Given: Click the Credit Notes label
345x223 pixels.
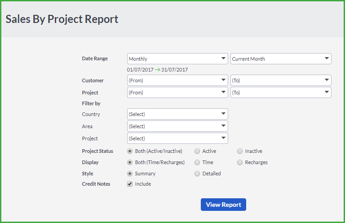Looking at the screenshot, I should coord(96,184).
